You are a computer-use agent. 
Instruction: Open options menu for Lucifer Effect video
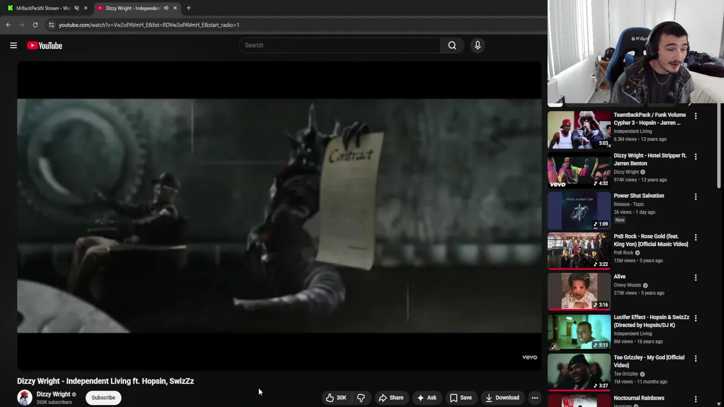(696, 318)
